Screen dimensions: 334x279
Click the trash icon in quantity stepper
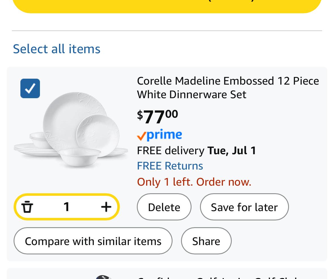pyautogui.click(x=27, y=207)
